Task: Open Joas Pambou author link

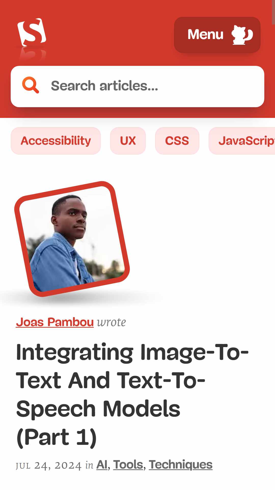Action: click(x=55, y=322)
